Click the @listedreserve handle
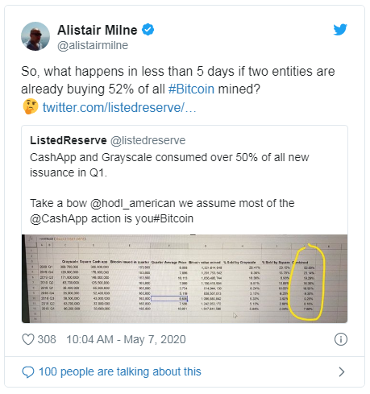Image resolution: width=370 pixels, height=394 pixels. pos(148,140)
